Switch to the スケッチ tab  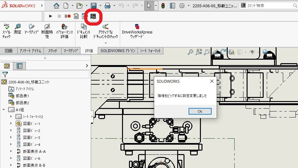pos(52,51)
